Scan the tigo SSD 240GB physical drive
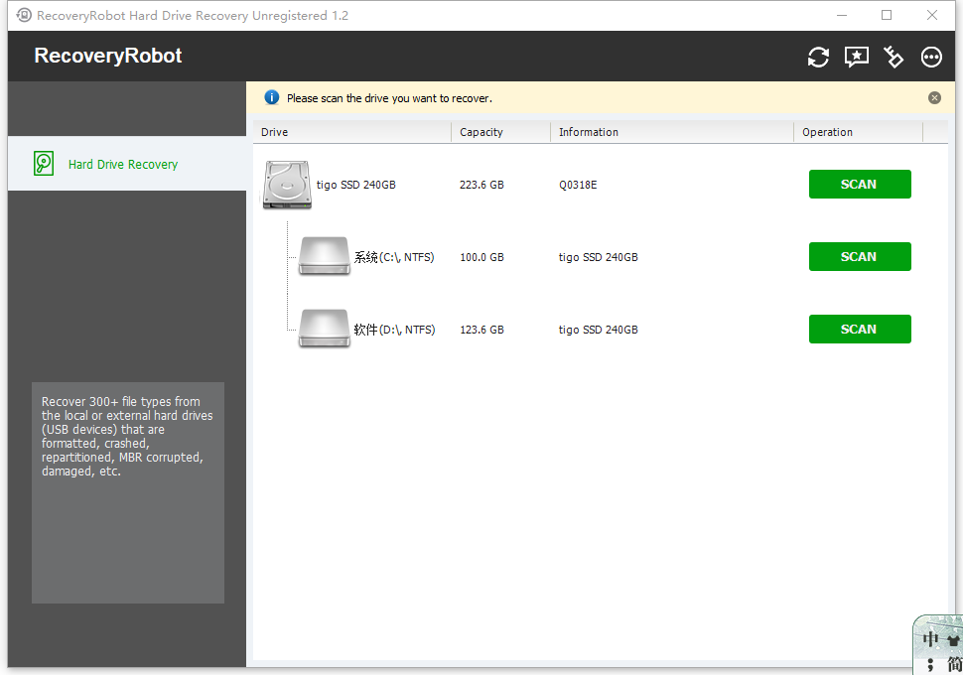 click(859, 185)
